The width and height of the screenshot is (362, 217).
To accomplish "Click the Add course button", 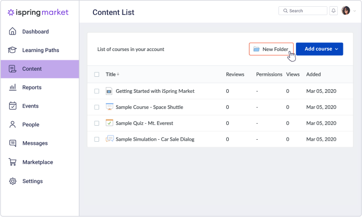I will click(x=320, y=49).
